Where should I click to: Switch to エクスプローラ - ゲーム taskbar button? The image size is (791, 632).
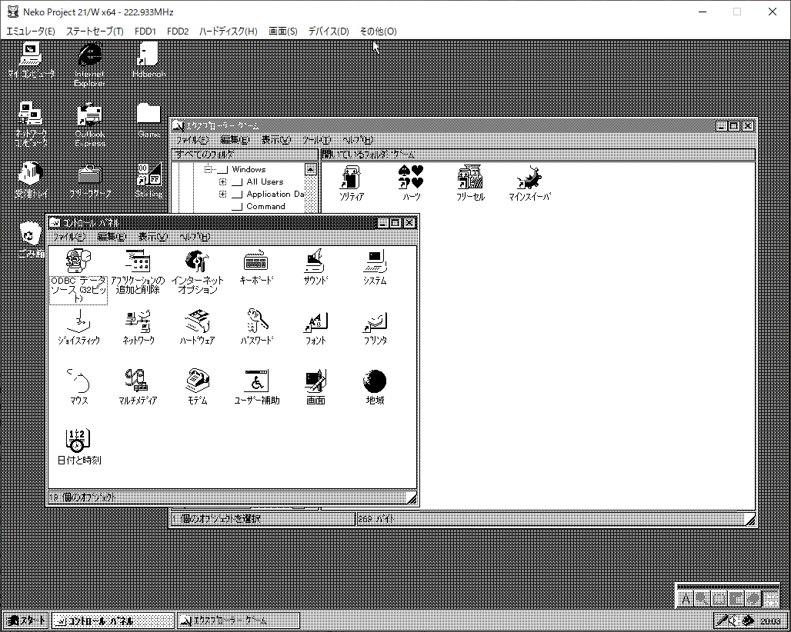point(238,620)
